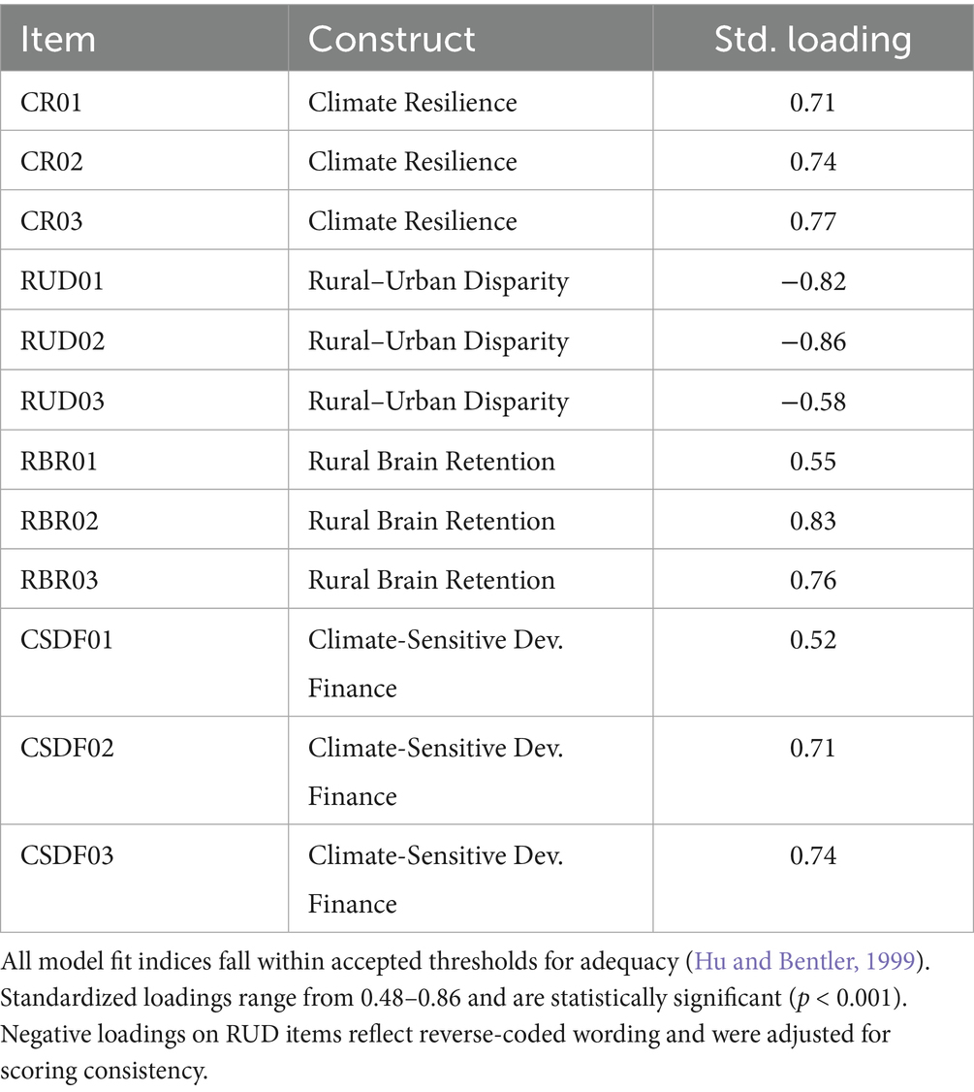Click the CSDF01 loading value 0.52
974x1092 pixels.
(x=812, y=640)
